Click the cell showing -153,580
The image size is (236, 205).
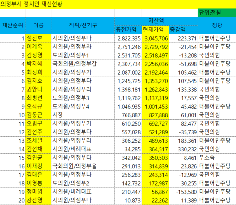183,192
